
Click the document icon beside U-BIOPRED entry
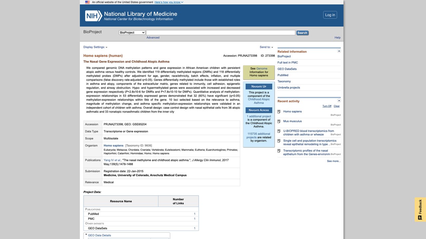279,131
